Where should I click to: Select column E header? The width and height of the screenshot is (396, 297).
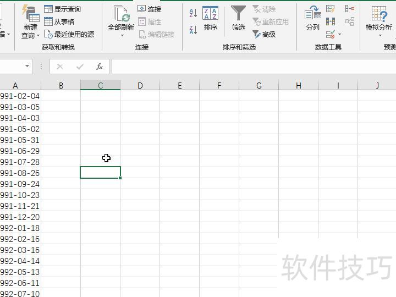(x=179, y=85)
